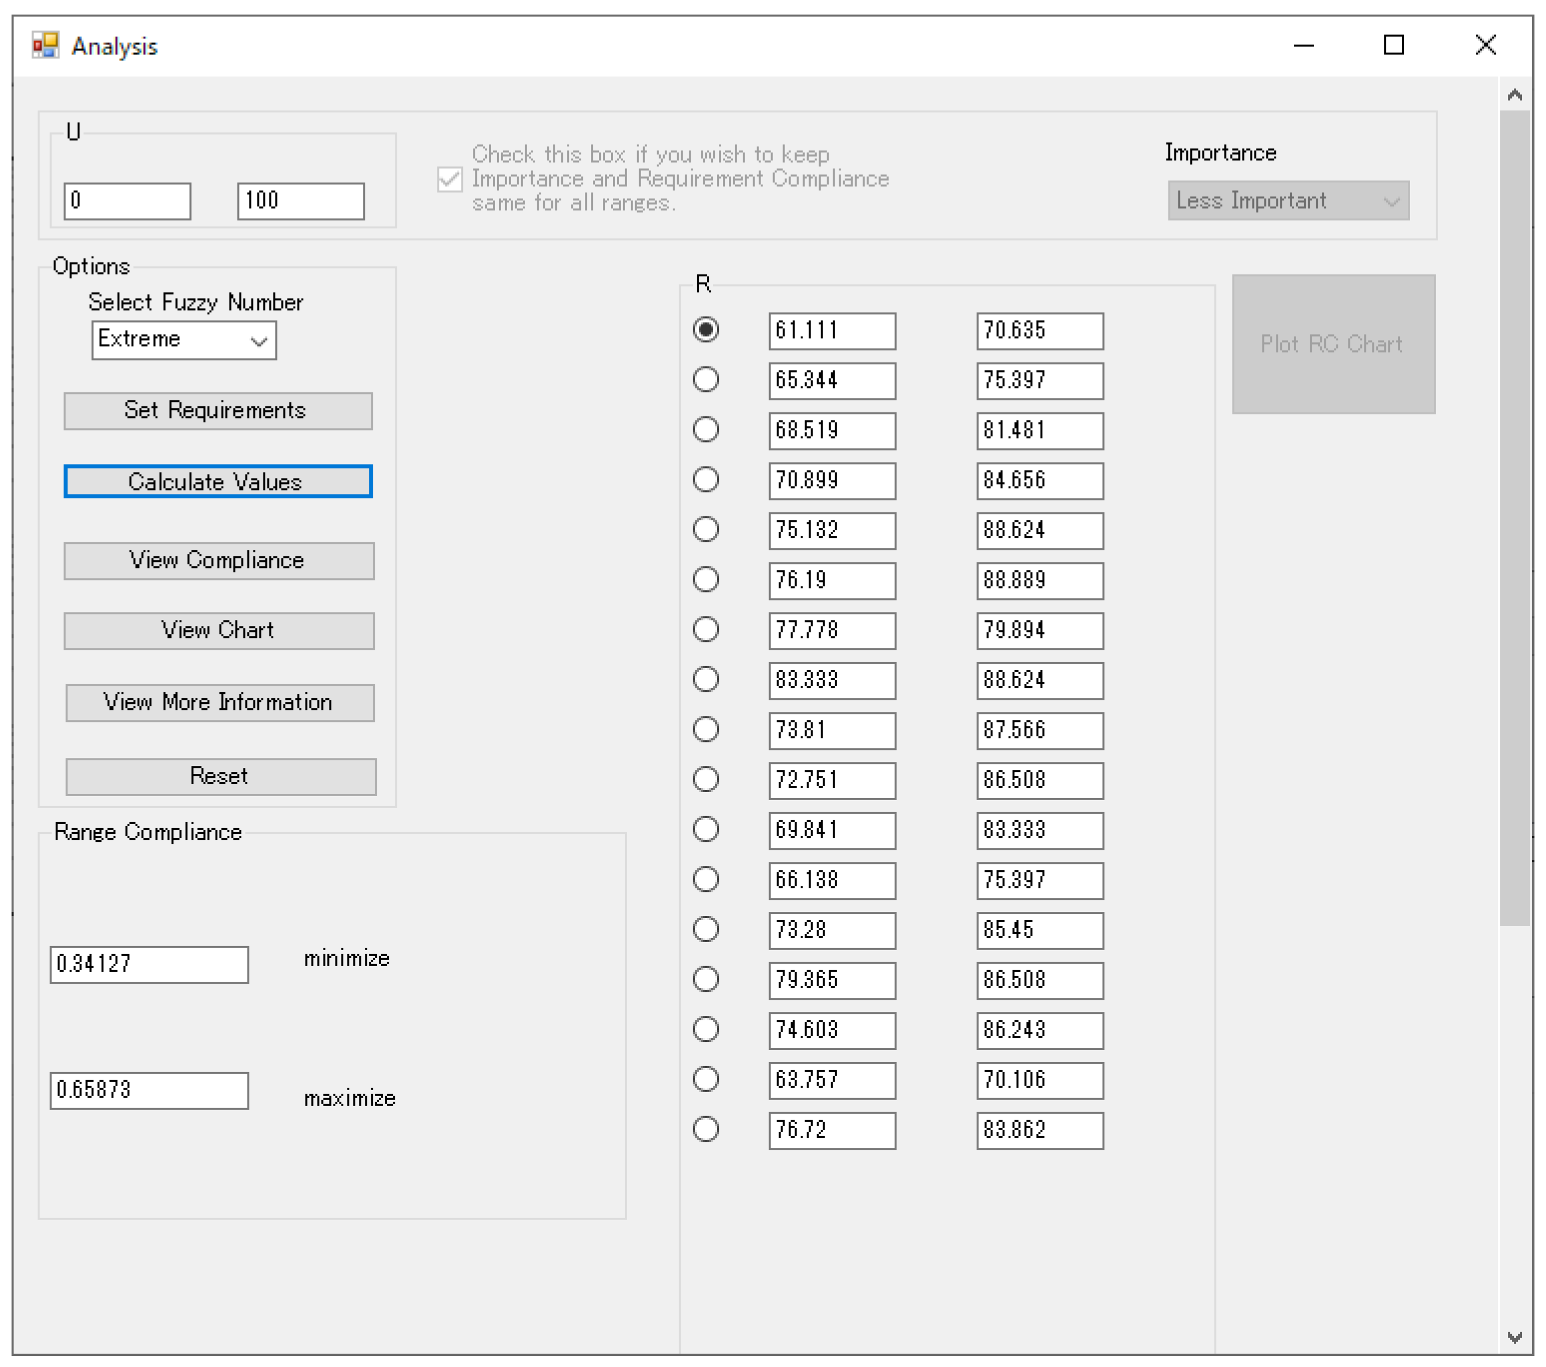Click the minimize compliance field 0.34127
The width and height of the screenshot is (1546, 1367).
(x=149, y=965)
